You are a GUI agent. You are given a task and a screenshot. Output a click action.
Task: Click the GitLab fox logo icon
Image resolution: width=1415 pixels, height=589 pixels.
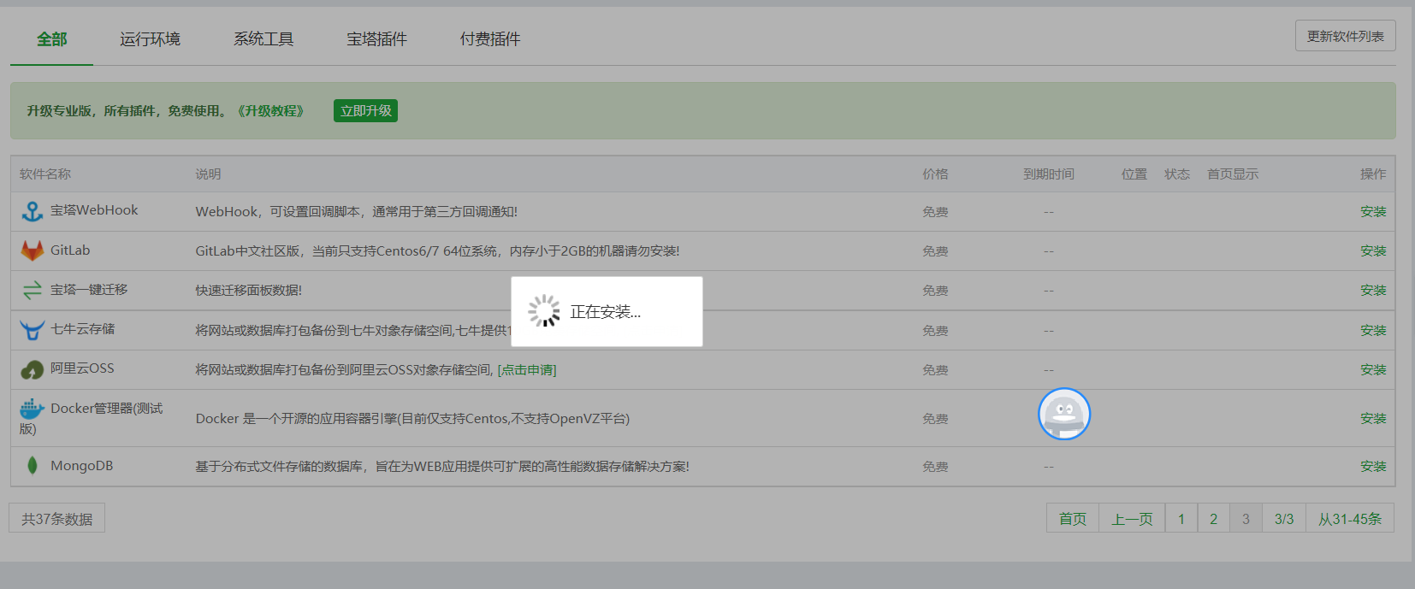pos(33,250)
